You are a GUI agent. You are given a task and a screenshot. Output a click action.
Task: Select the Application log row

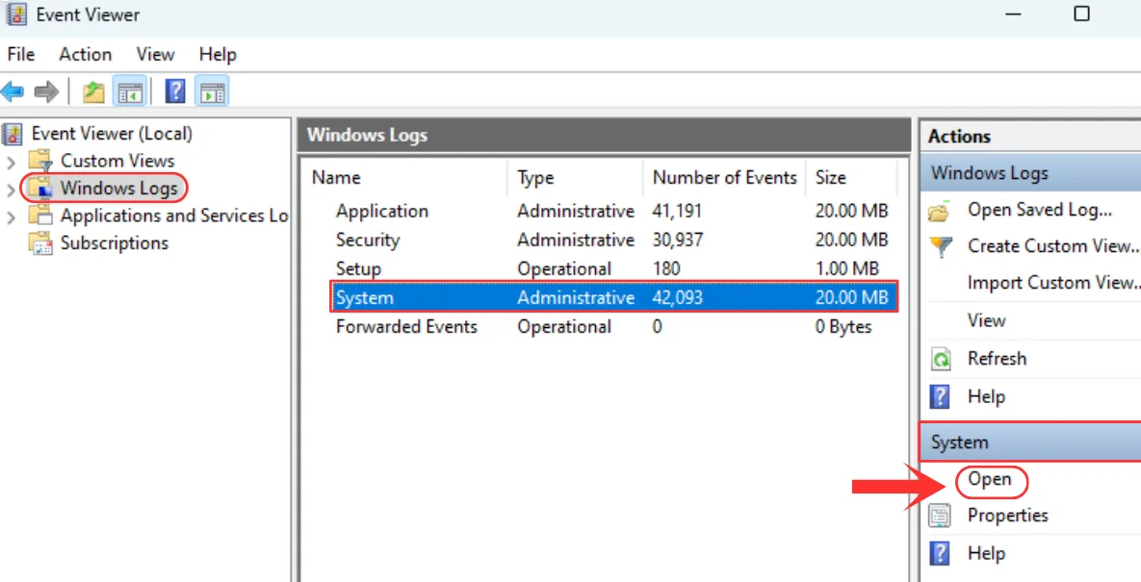click(x=613, y=212)
